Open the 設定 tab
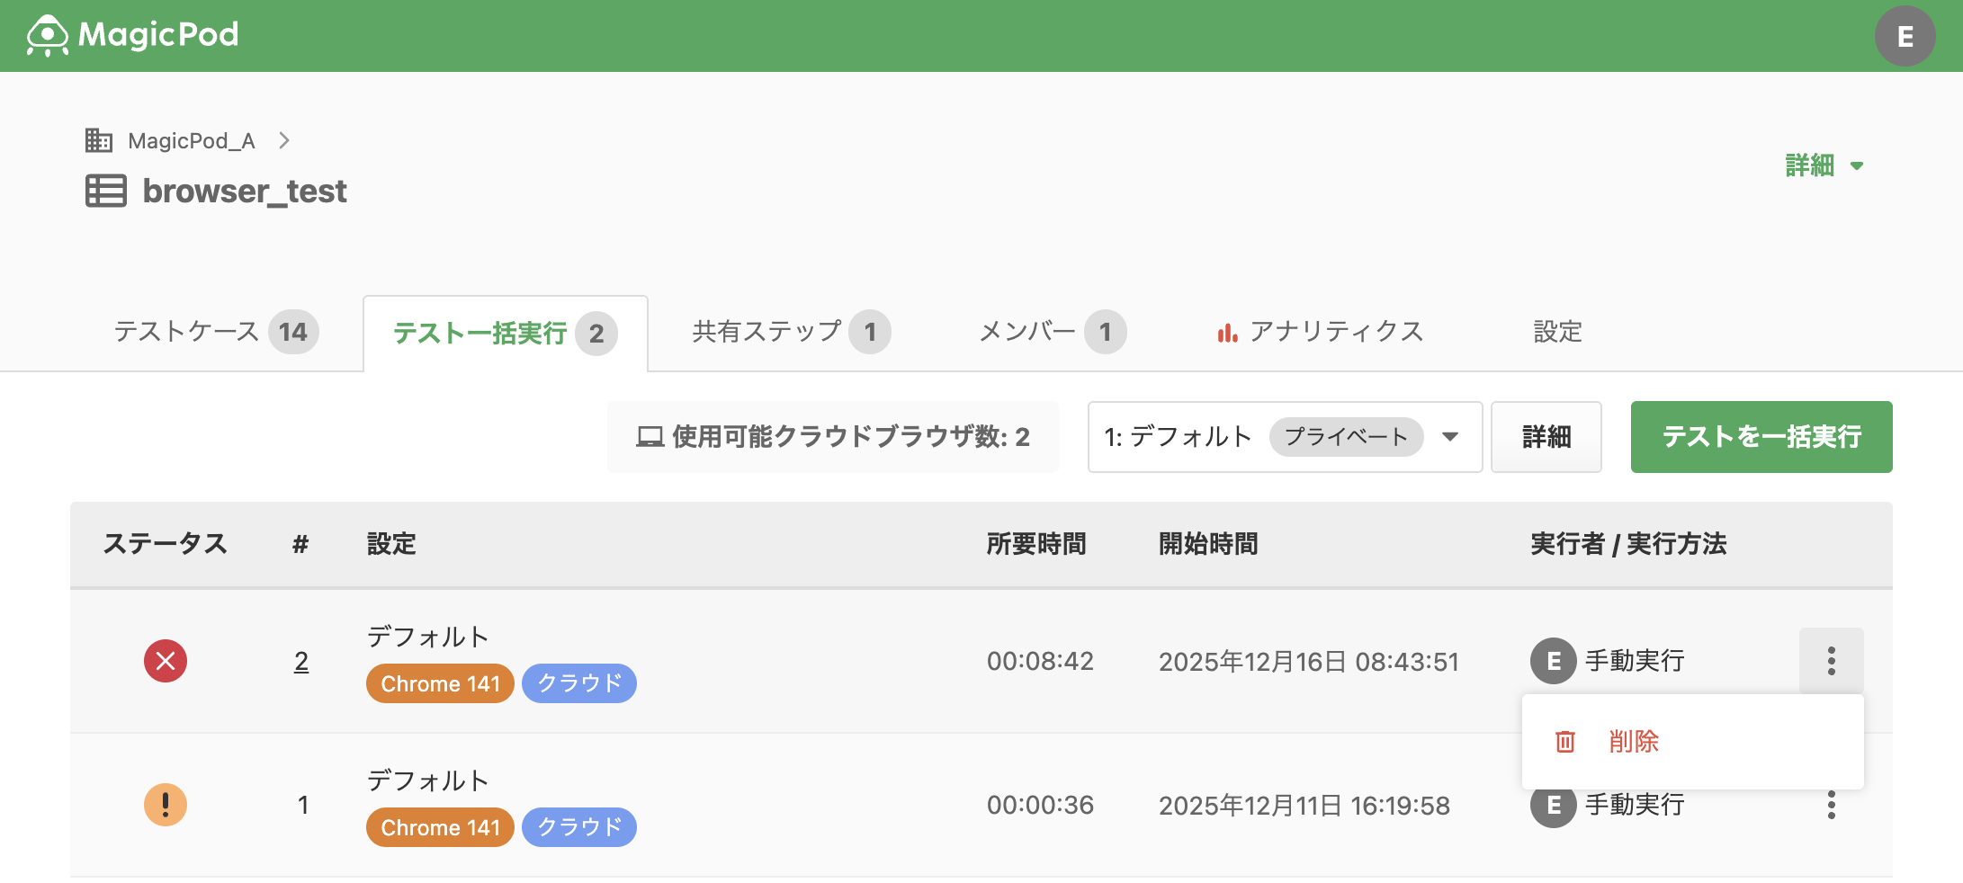Screen dimensions: 1963x883 [x=1557, y=332]
